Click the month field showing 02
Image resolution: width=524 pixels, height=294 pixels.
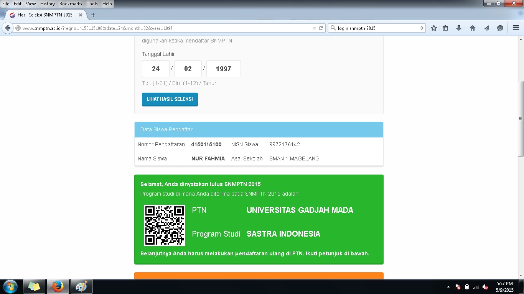coord(188,69)
